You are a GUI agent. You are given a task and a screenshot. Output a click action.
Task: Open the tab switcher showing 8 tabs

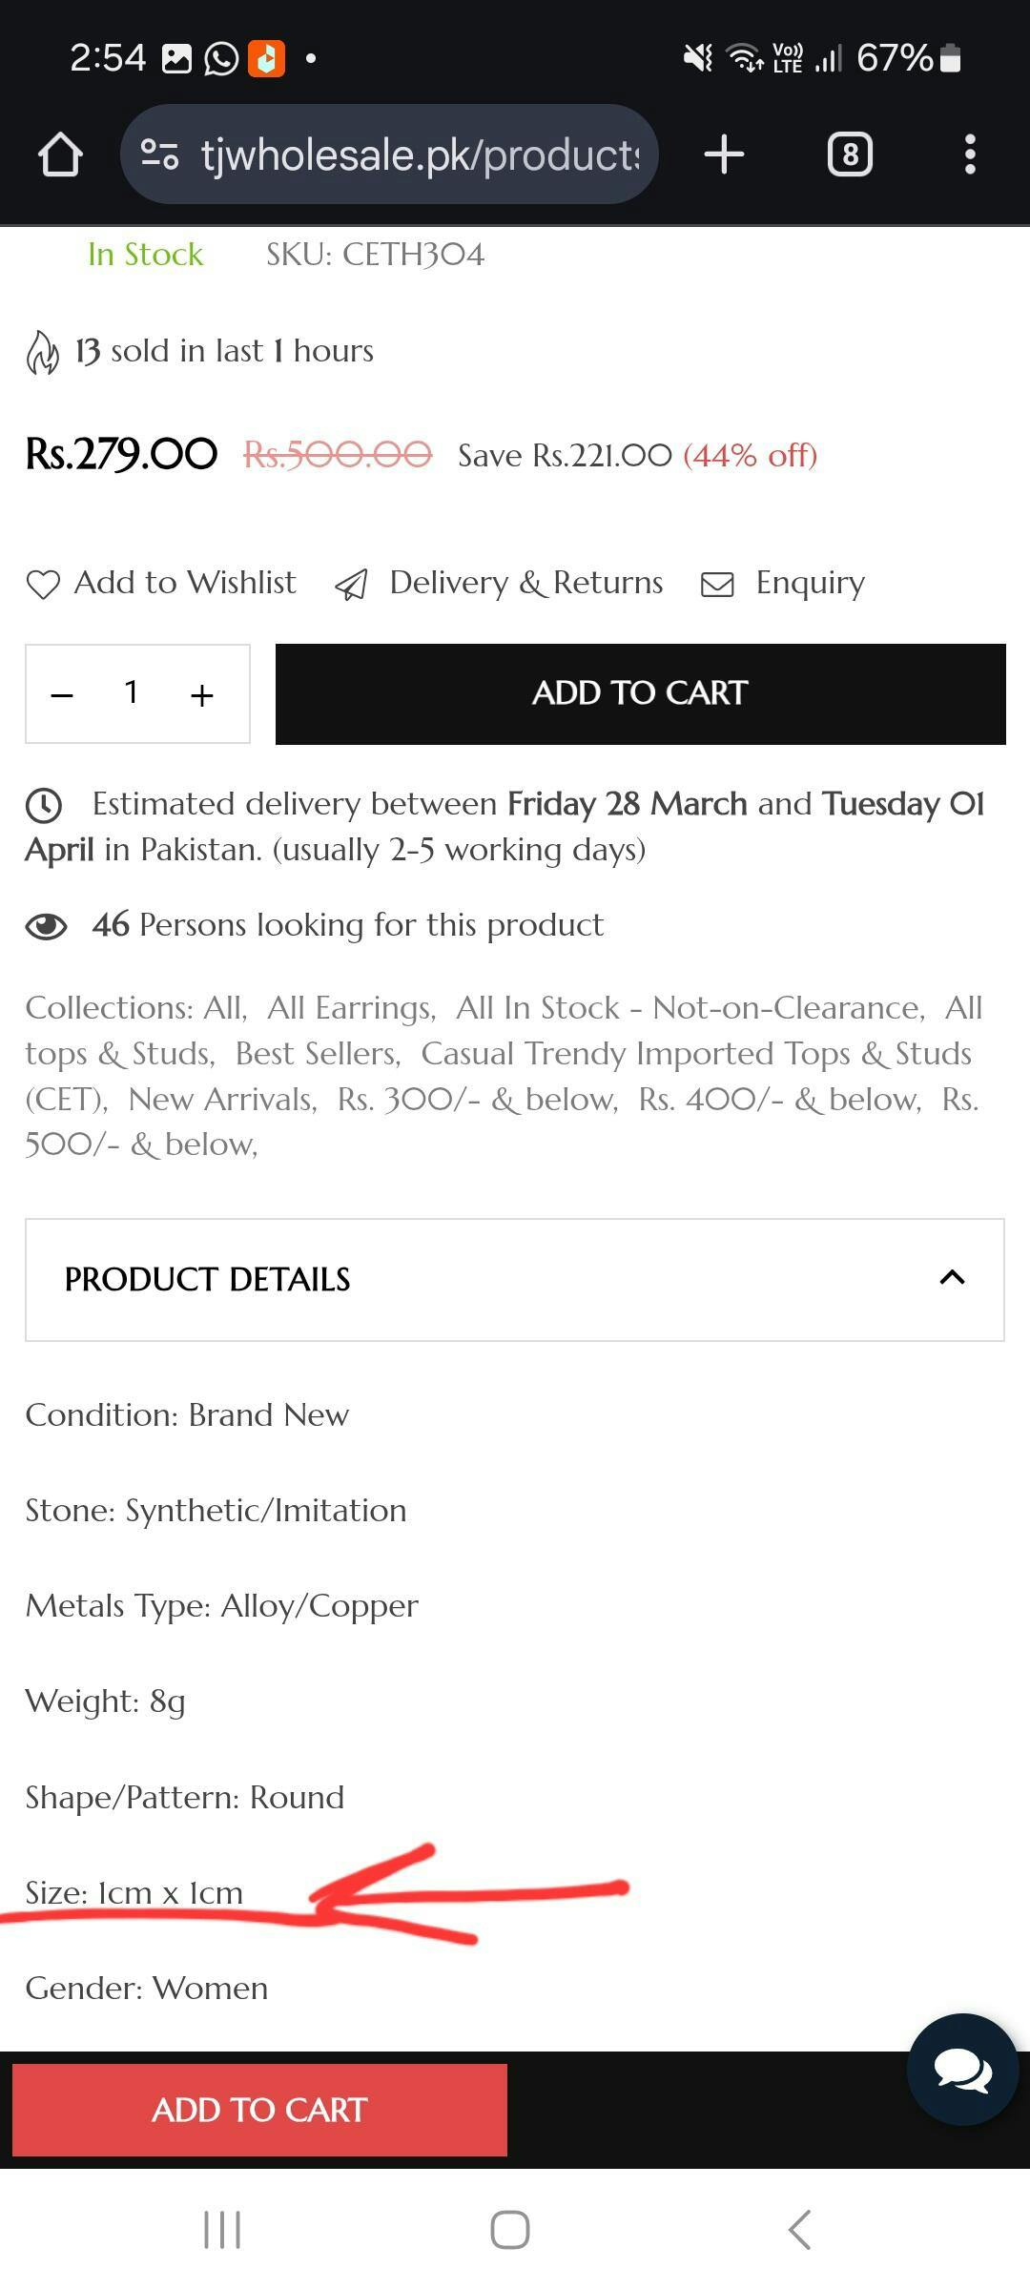coord(850,155)
